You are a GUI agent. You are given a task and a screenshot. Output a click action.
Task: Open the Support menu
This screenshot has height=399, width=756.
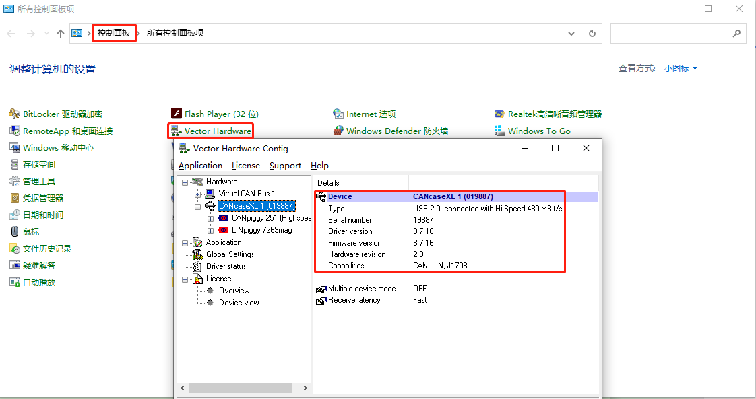click(285, 166)
